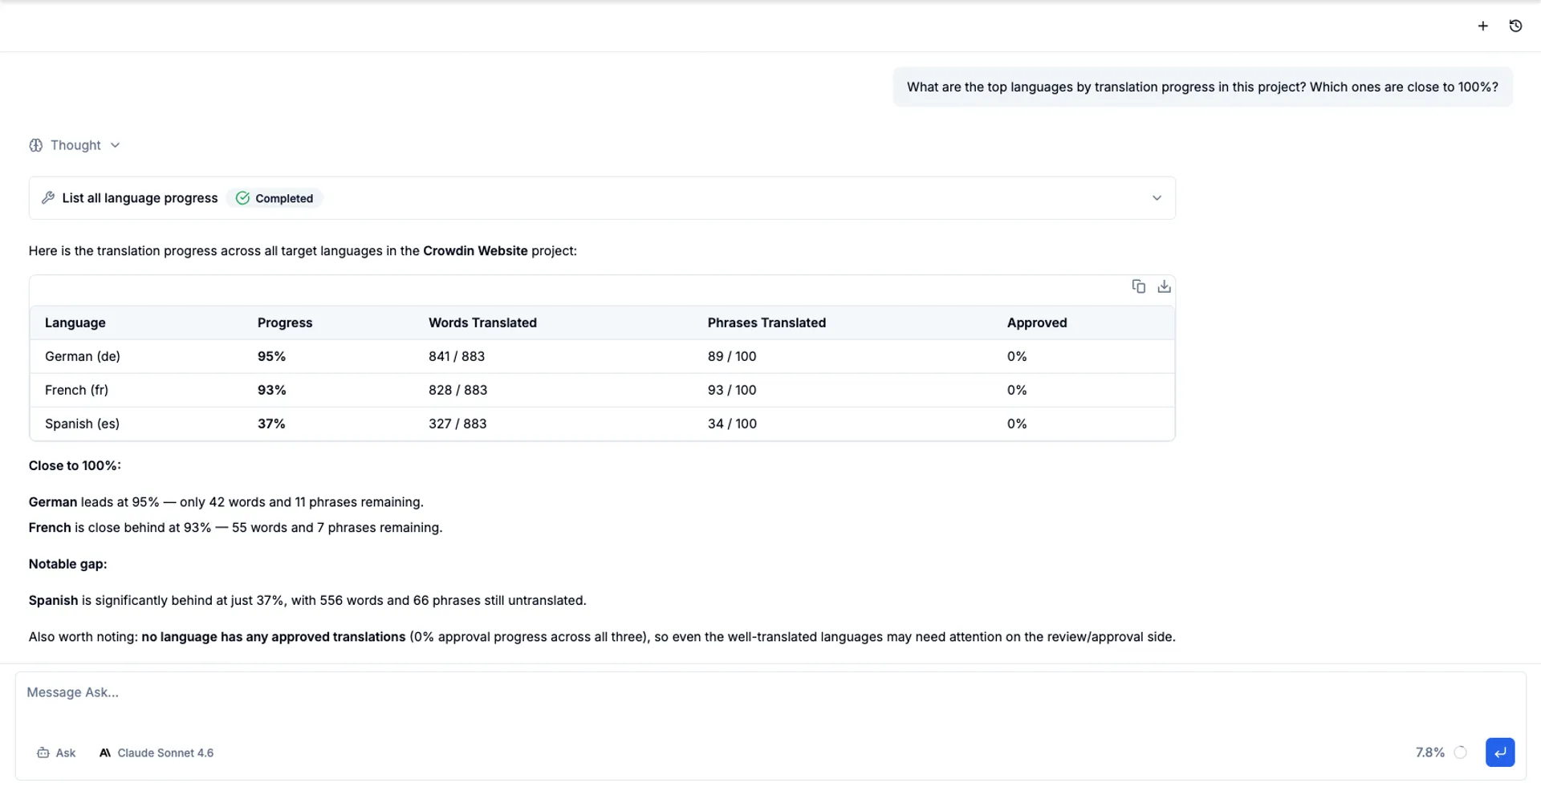Click the brain icon next to Thought

(35, 144)
